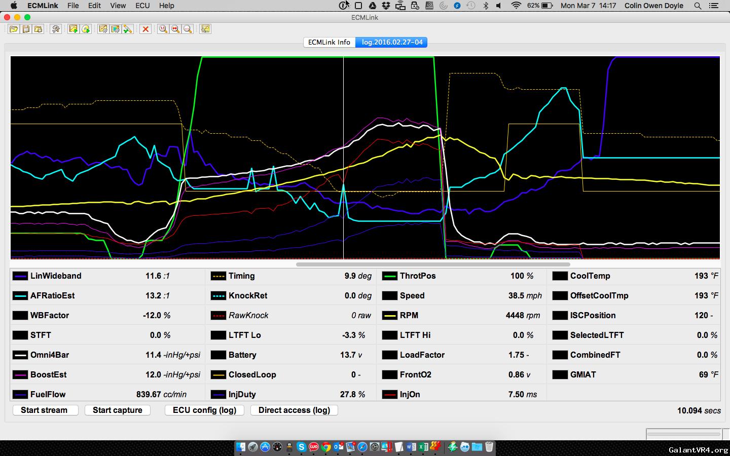Open the wrench settings toolbar icon
Screen dimensions: 730x456
[56, 29]
